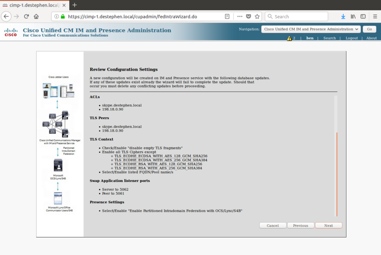Viewport: 381px width, 255px height.
Task: Click the Cisco logo in the header
Action: tap(11, 32)
